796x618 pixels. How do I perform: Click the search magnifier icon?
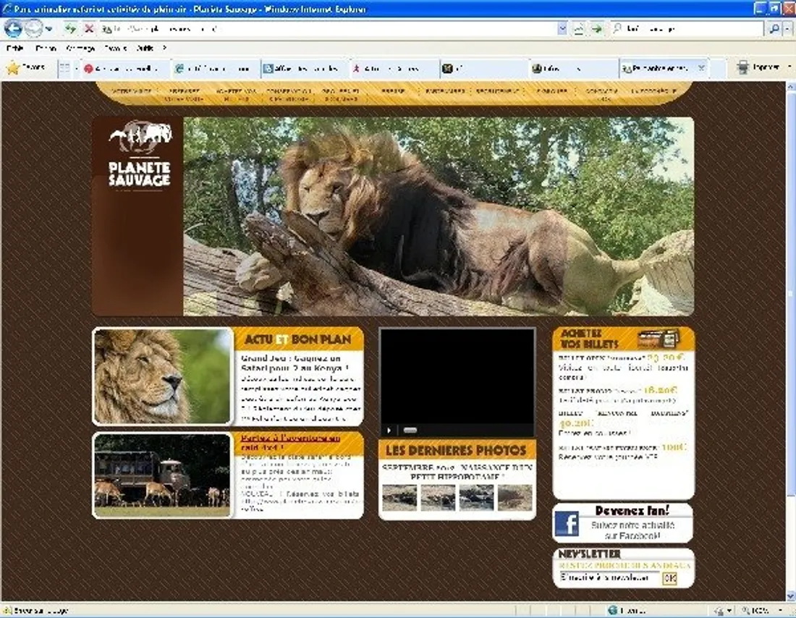click(775, 29)
